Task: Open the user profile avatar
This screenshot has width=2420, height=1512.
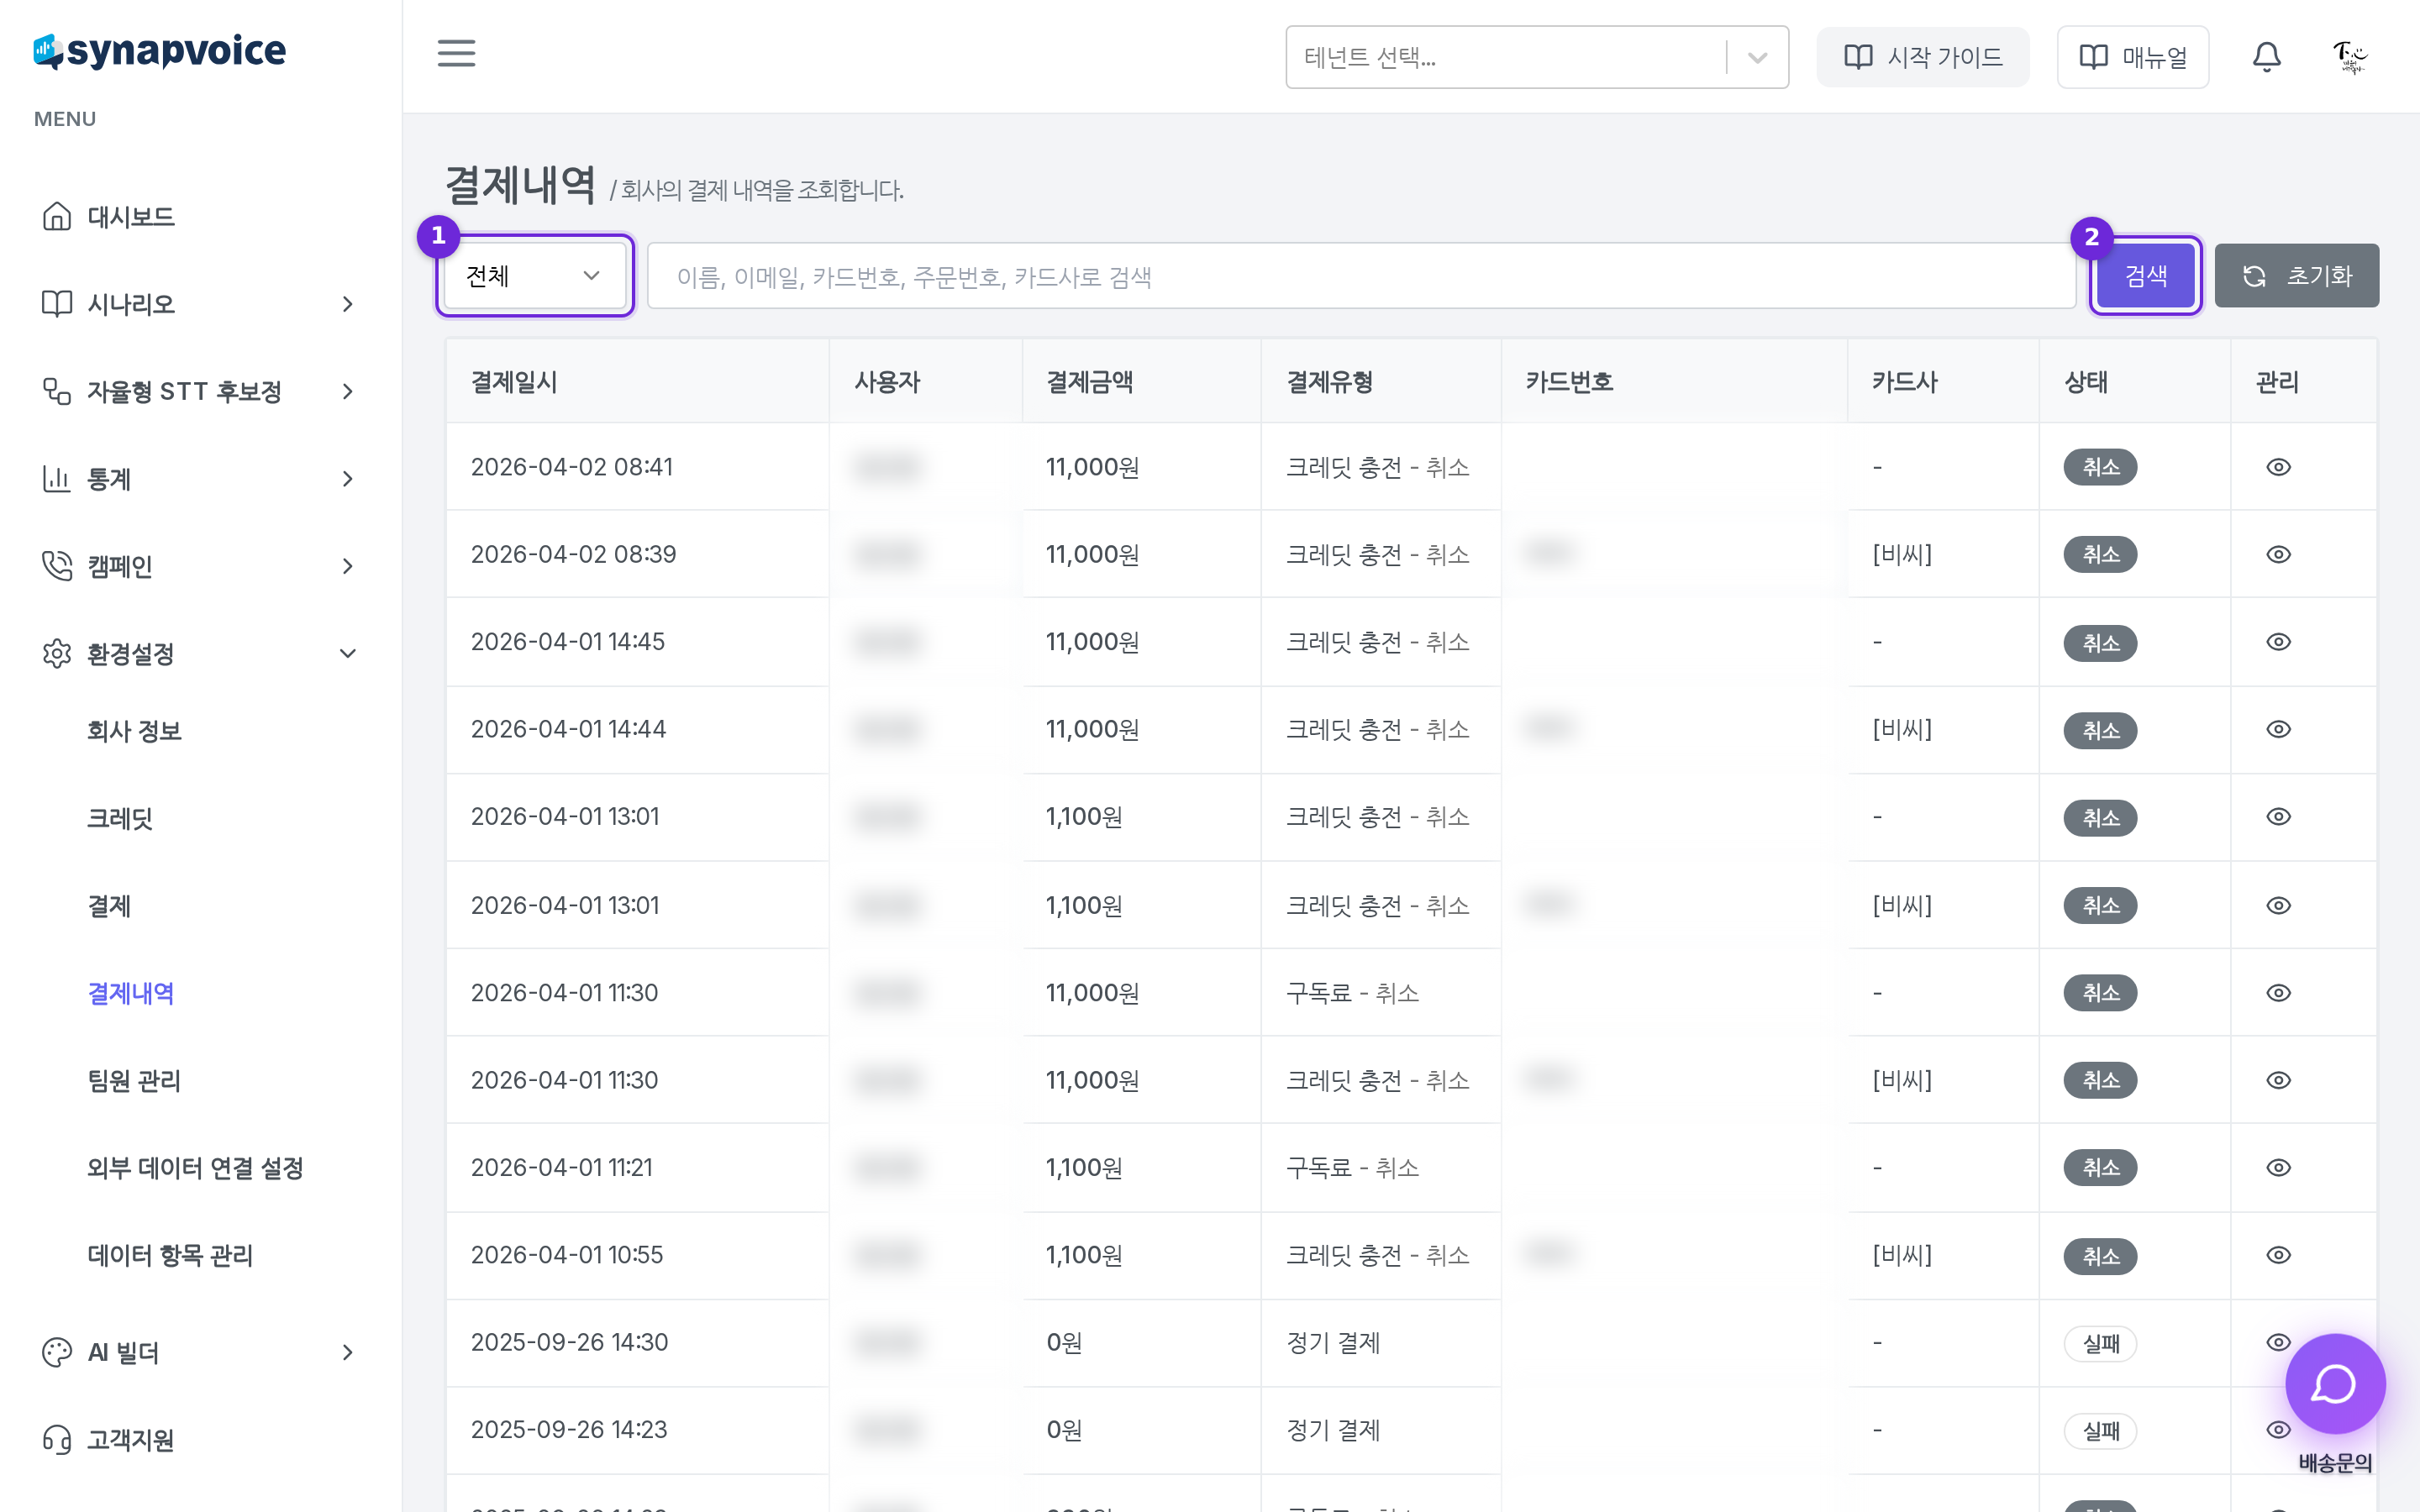Action: tap(2350, 57)
